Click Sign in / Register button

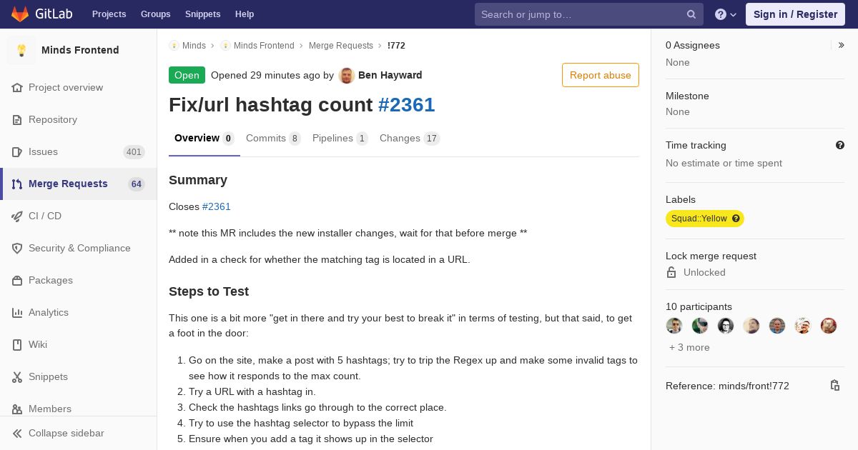tap(795, 14)
